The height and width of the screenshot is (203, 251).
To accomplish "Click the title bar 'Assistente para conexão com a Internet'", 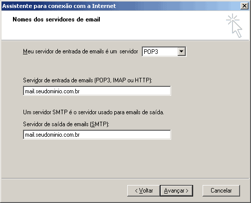I will pos(59,6).
